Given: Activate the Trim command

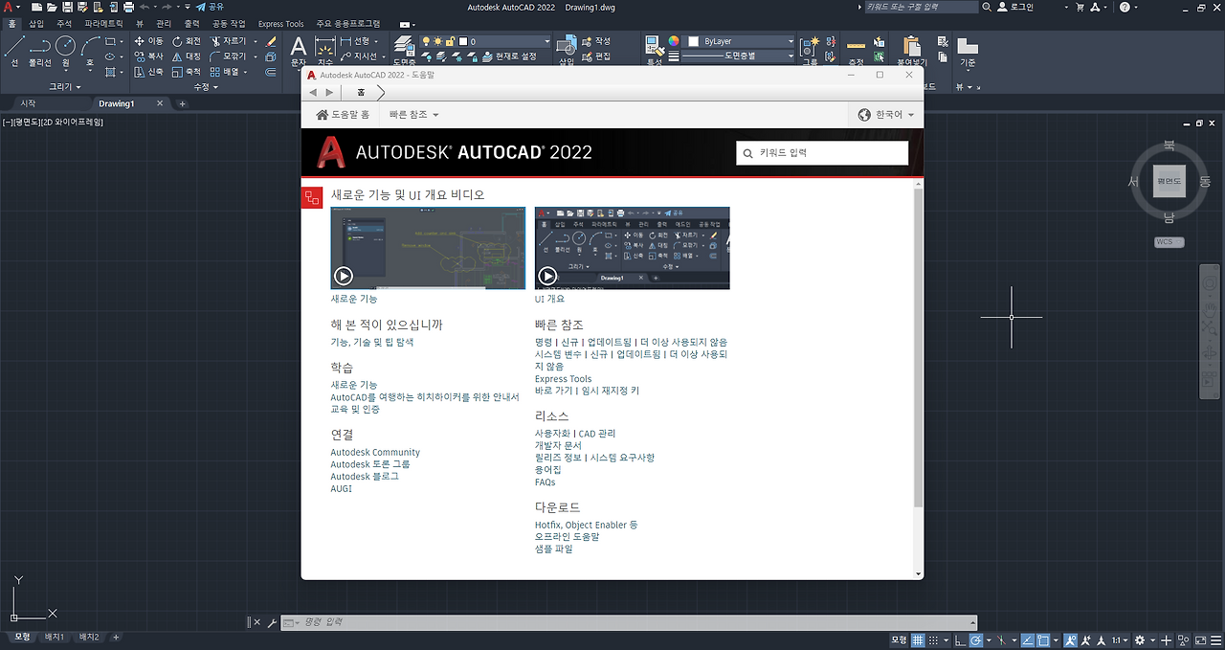Looking at the screenshot, I should [230, 41].
